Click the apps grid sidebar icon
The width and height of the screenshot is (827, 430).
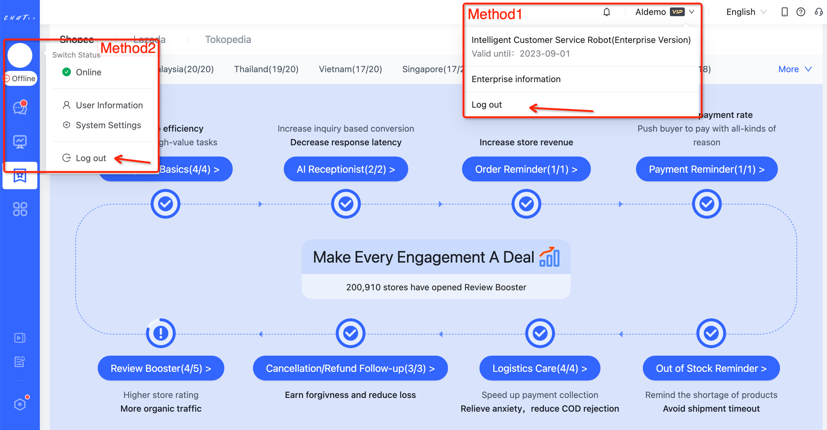click(x=20, y=209)
